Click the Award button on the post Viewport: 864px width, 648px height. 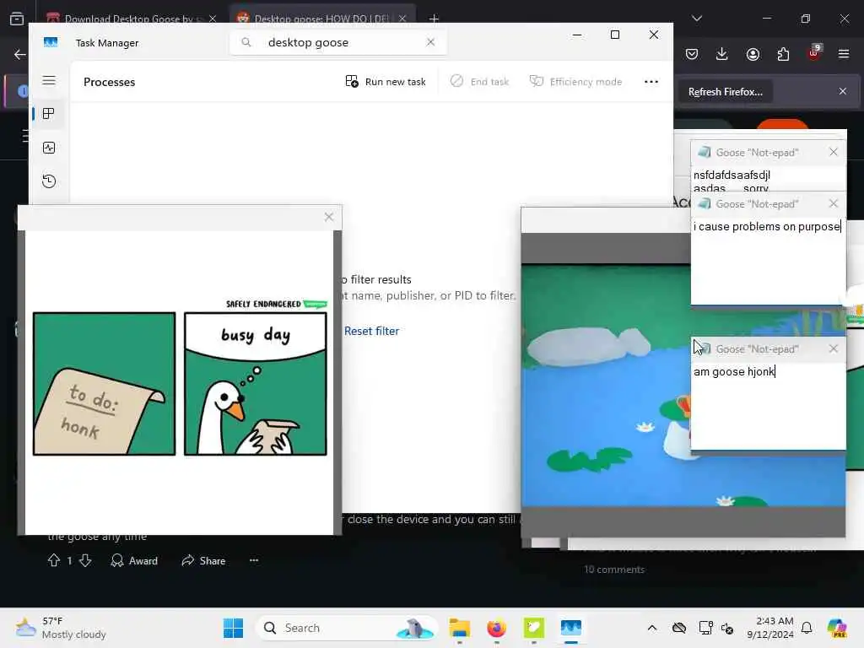click(134, 560)
